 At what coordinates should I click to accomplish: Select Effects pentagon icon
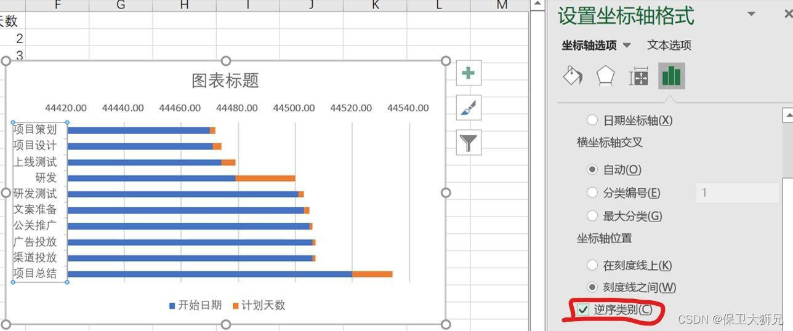click(x=606, y=76)
